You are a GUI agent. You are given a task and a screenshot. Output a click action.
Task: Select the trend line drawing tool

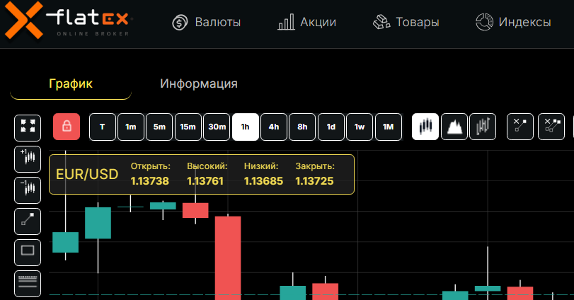click(28, 221)
